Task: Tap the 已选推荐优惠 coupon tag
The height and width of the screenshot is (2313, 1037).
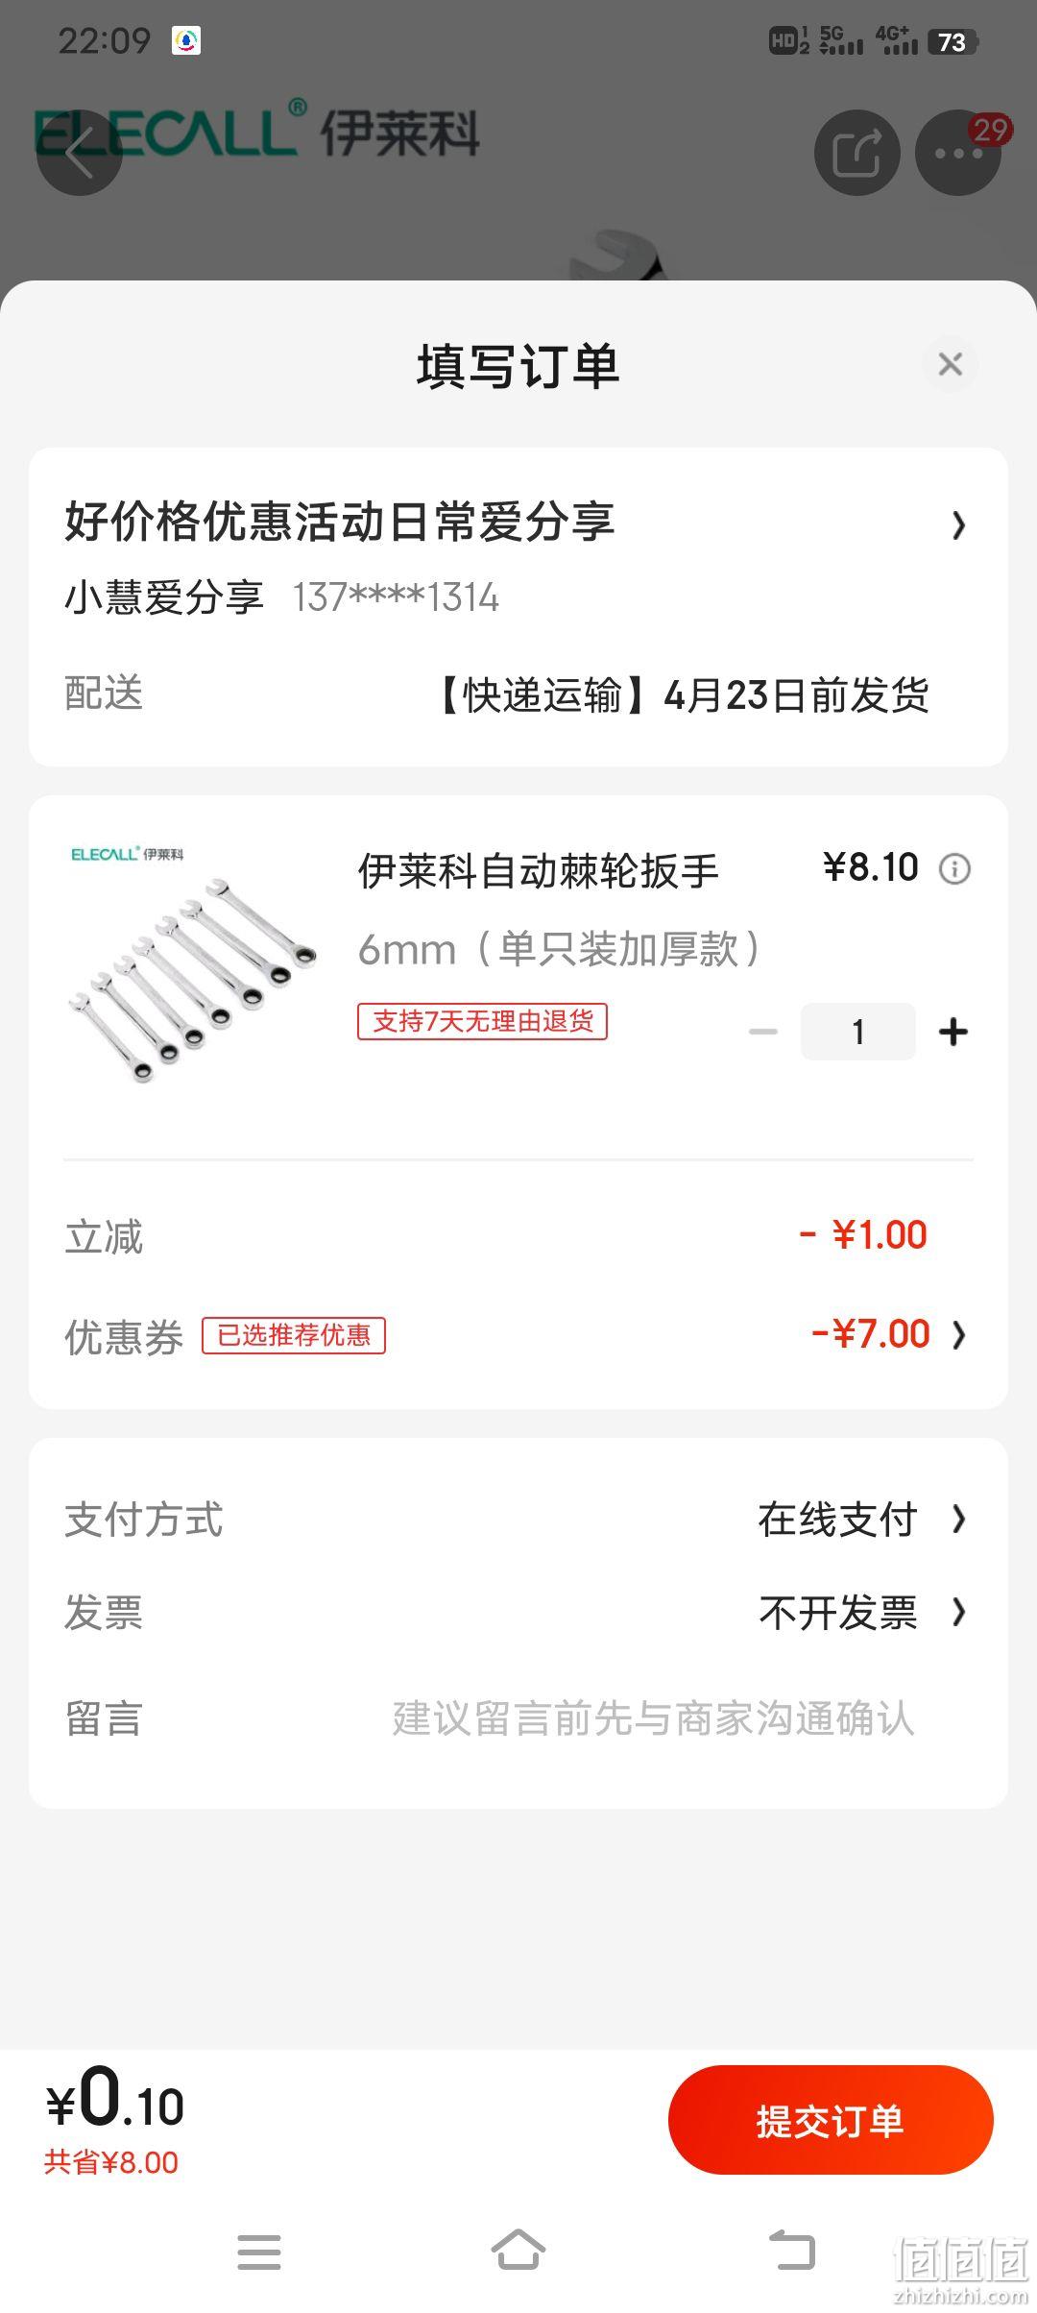Action: tap(294, 1335)
